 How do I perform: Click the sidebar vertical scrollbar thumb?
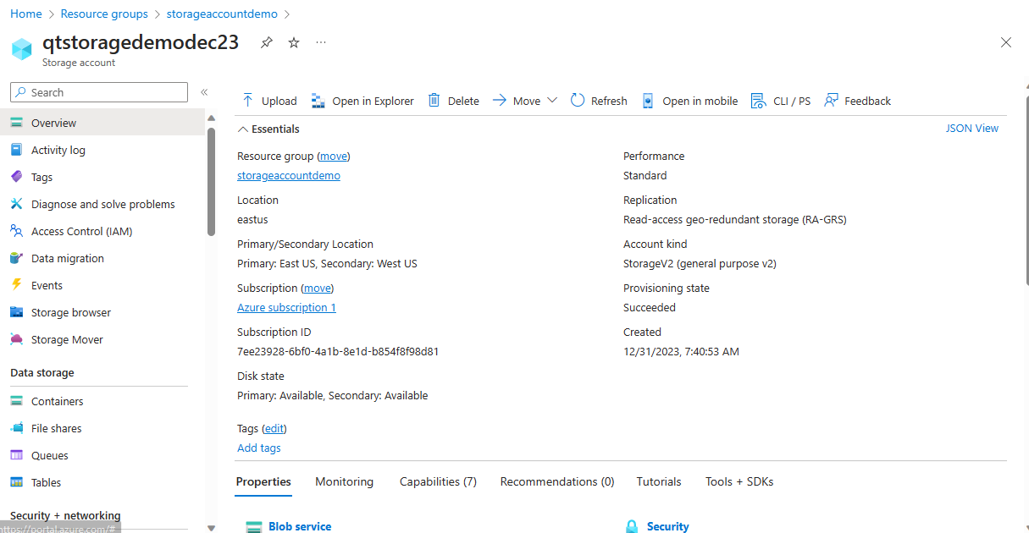pos(211,181)
